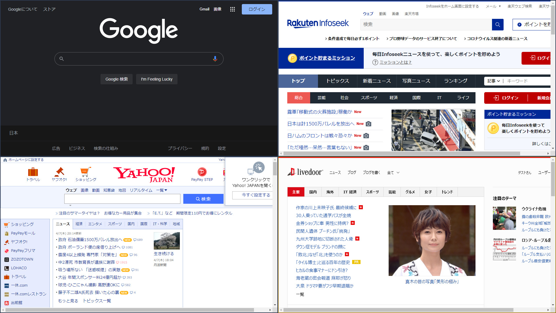Open the Yahoo ショッピング cart icon
This screenshot has width=556, height=313.
click(85, 172)
